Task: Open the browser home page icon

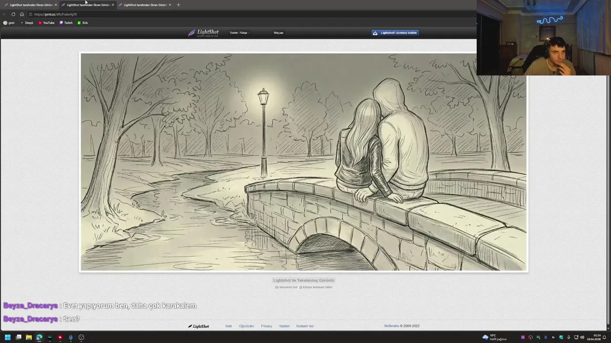Action: click(x=21, y=14)
